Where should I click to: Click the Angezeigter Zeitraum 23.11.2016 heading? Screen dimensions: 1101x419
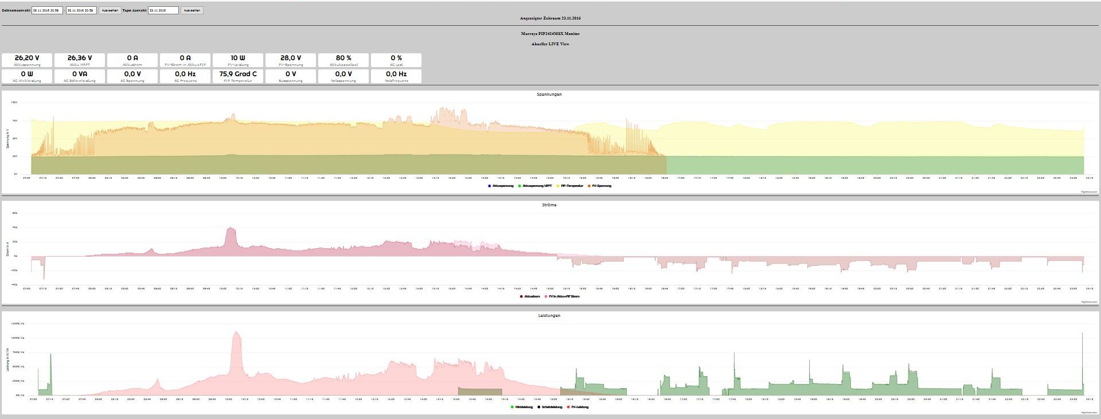click(550, 18)
